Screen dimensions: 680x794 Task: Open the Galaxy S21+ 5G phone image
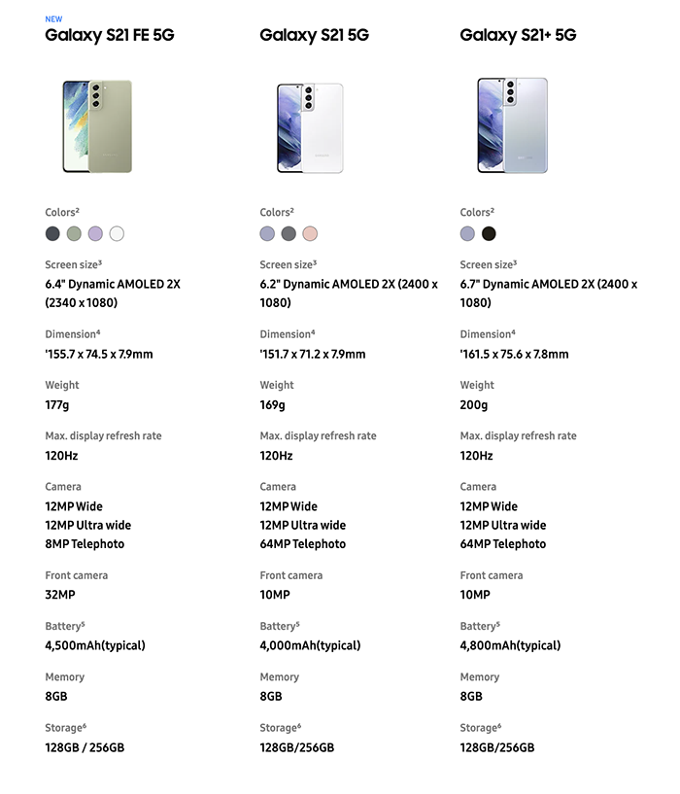pos(512,125)
